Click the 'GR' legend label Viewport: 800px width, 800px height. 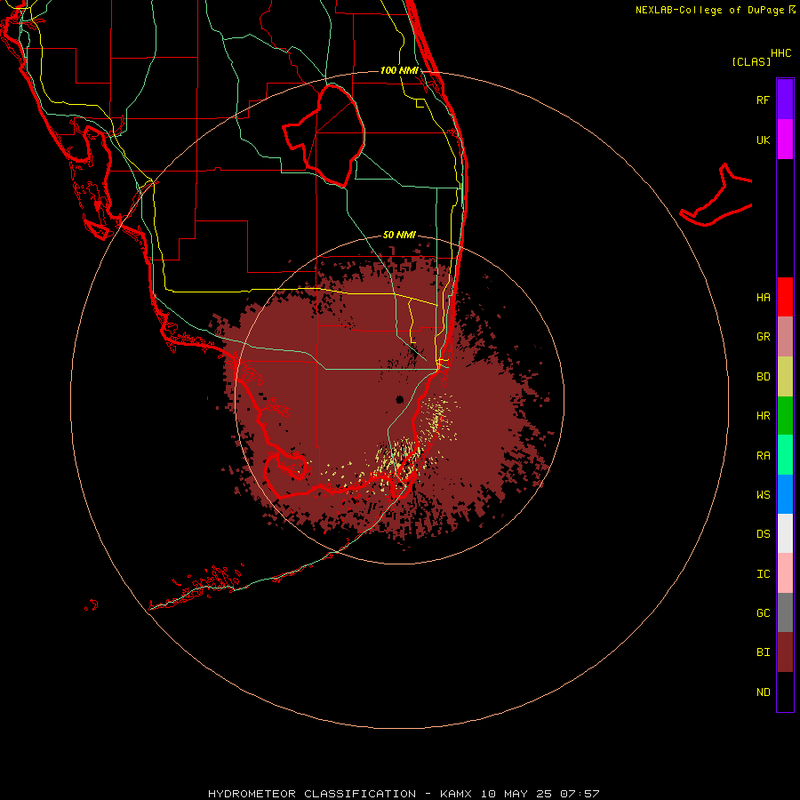click(763, 337)
